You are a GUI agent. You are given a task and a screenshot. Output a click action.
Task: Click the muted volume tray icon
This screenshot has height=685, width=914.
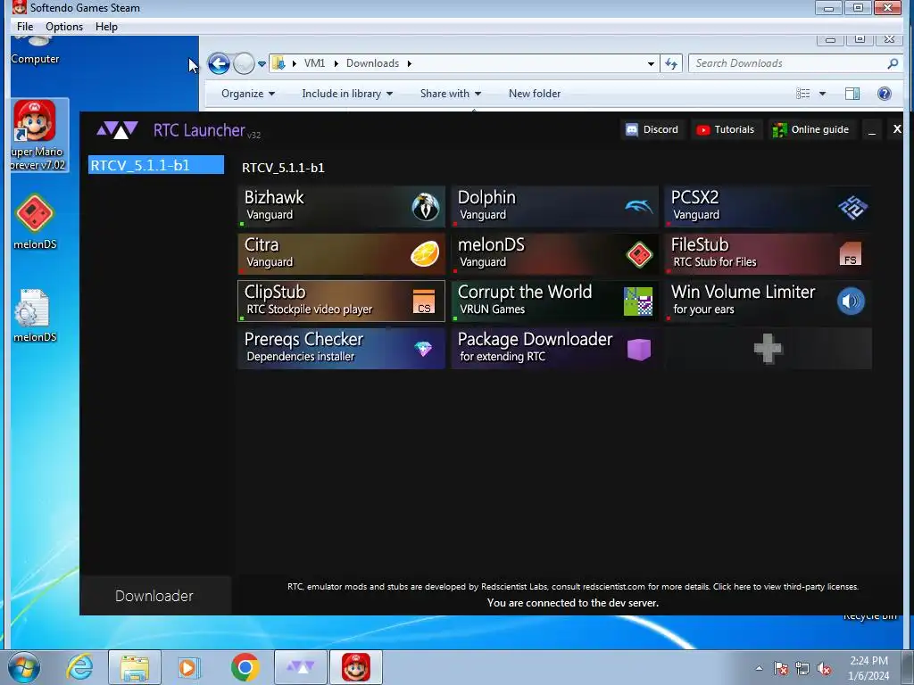[824, 669]
